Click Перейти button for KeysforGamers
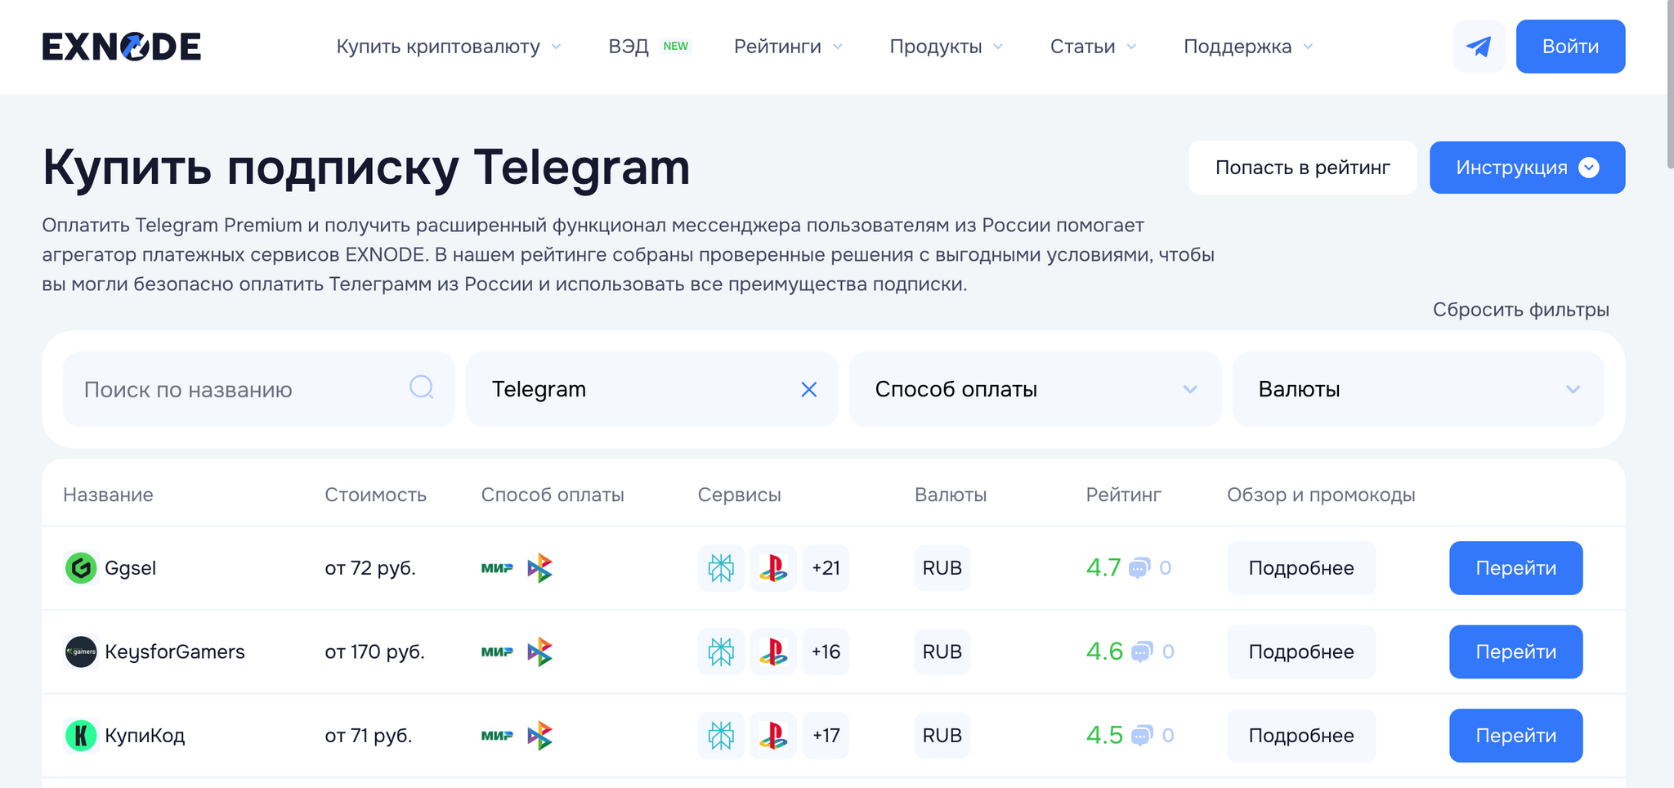The image size is (1674, 788). point(1515,651)
